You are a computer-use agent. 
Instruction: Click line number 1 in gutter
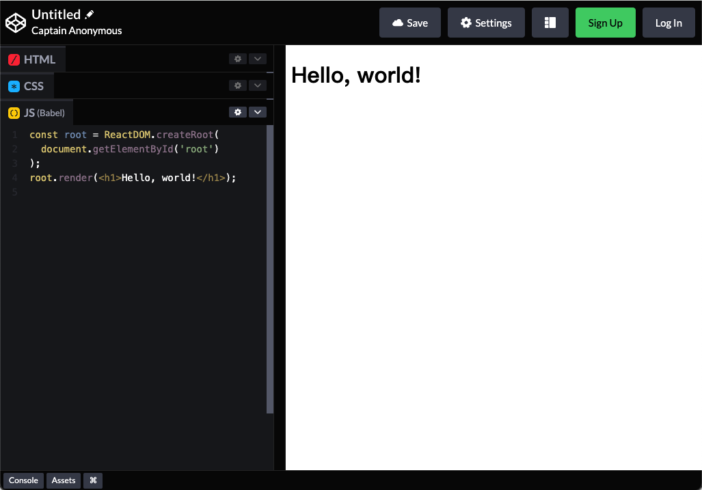click(x=15, y=135)
